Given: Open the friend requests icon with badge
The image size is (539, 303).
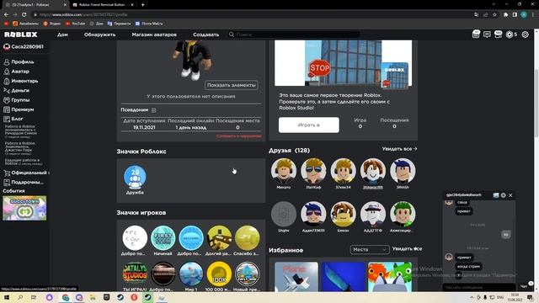Looking at the screenshot, I should [x=498, y=34].
